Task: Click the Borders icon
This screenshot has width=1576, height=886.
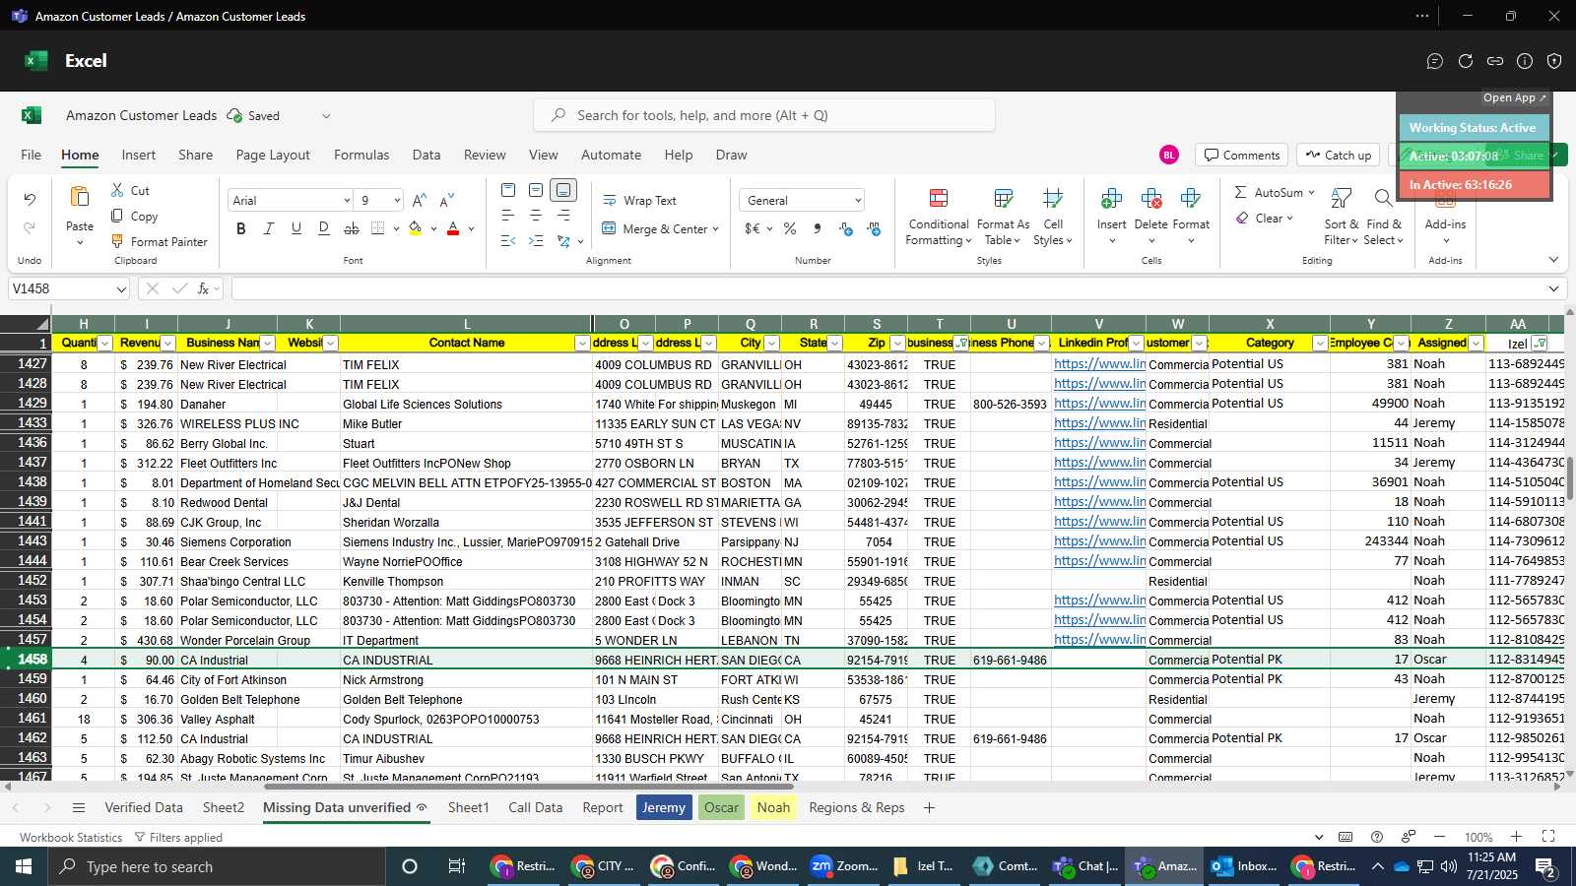Action: pyautogui.click(x=378, y=228)
